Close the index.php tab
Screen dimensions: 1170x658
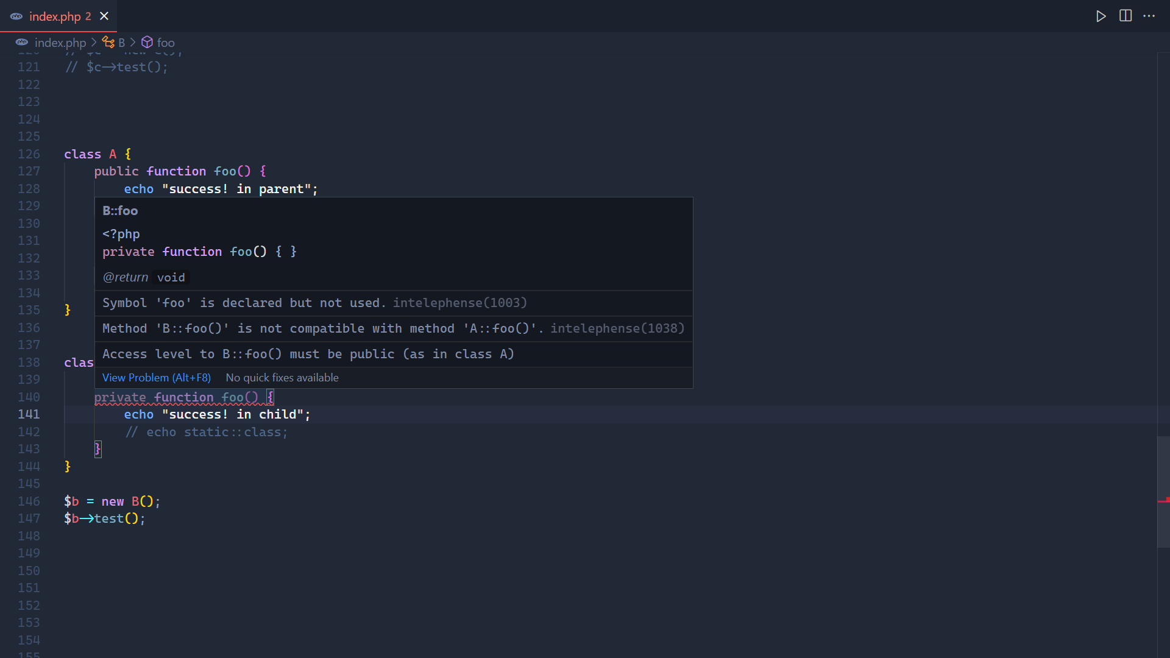104,16
